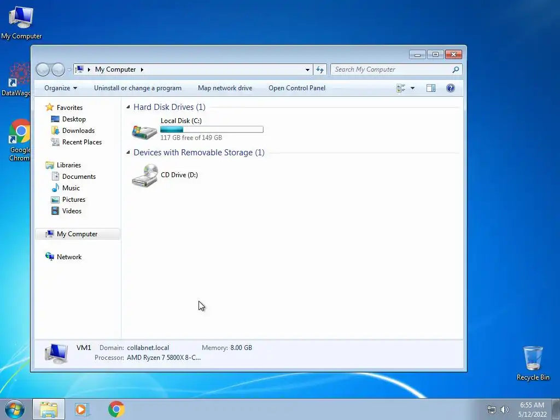This screenshot has width=560, height=420.
Task: Select the DataWagon desktop shortcut
Action: point(17,80)
